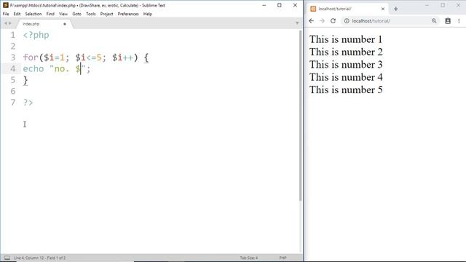Viewport: 466px width, 262px height.
Task: Minimize the browser window
Action: click(427, 5)
